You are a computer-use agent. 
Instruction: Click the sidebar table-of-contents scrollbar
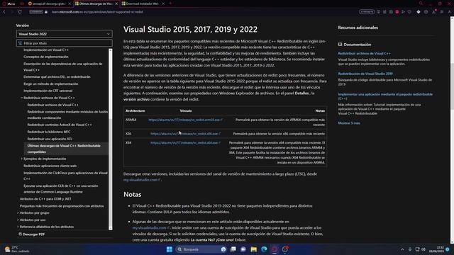(111, 140)
